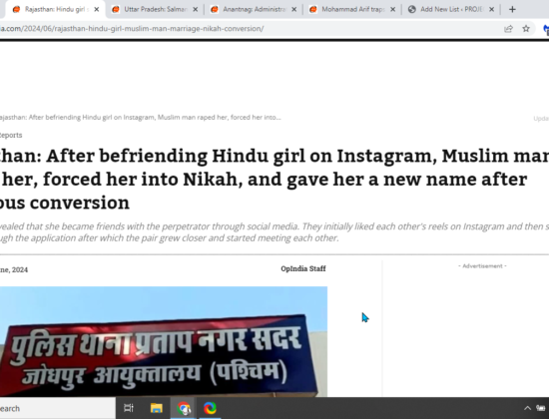Click the favicon of the Add New List tab
This screenshot has height=419, width=549.
pyautogui.click(x=412, y=9)
